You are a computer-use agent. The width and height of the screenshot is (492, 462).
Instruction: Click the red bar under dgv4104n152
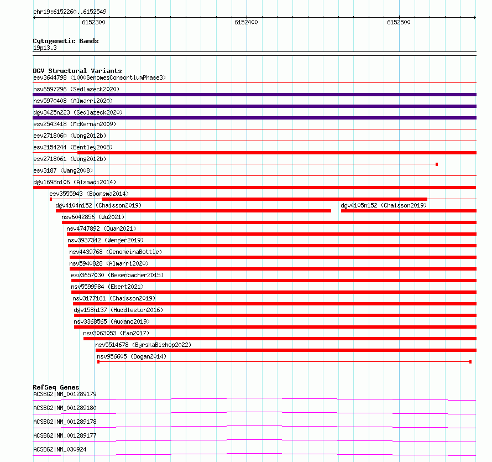pos(193,211)
